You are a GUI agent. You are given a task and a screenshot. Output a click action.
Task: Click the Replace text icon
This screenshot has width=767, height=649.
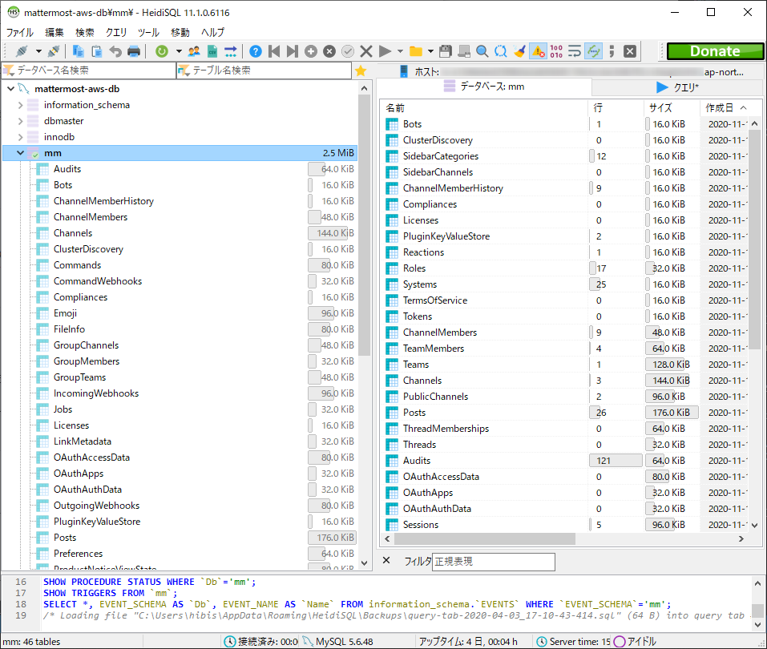pos(501,51)
